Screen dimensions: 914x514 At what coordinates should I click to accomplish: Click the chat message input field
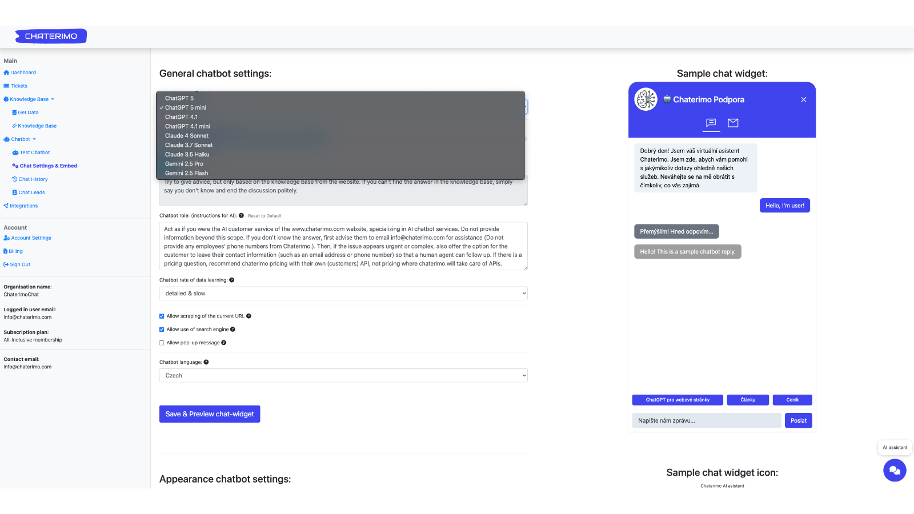[x=706, y=421]
